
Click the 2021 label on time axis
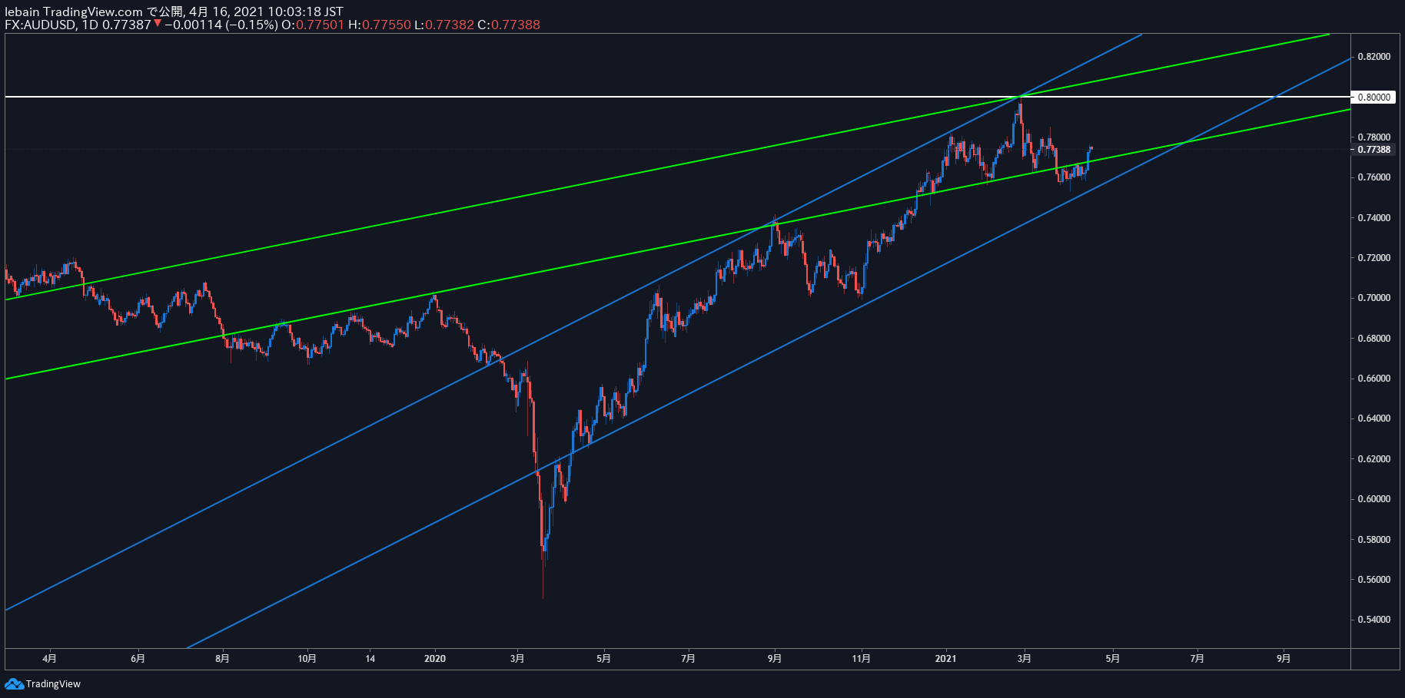pyautogui.click(x=945, y=659)
